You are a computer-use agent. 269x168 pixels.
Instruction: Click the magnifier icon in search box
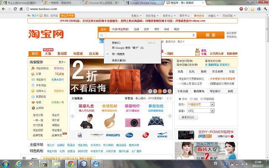pos(101,35)
